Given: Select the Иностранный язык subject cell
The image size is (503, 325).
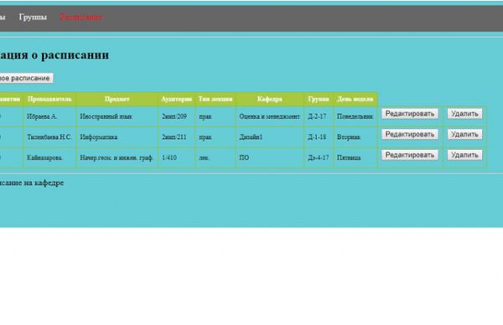Looking at the screenshot, I should 117,116.
